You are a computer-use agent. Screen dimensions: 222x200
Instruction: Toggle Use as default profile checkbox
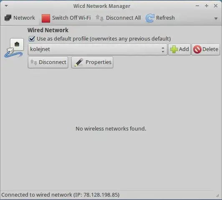click(32, 38)
